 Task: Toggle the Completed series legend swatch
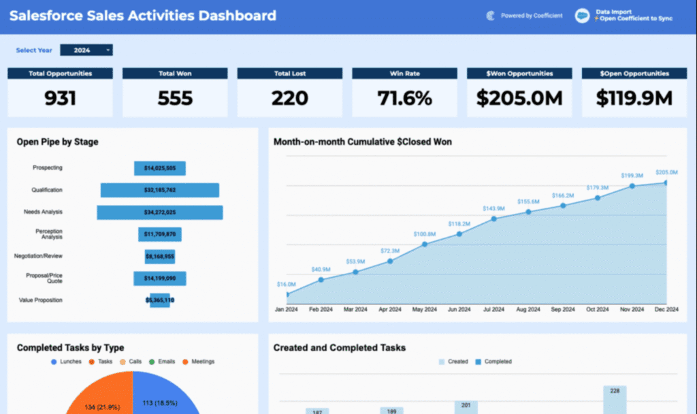tap(478, 362)
